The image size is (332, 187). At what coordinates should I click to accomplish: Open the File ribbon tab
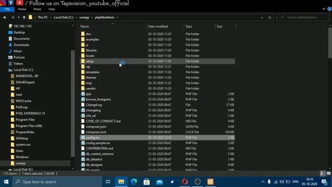7,9
